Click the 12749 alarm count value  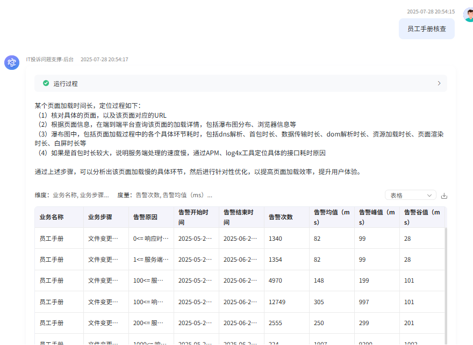click(276, 301)
